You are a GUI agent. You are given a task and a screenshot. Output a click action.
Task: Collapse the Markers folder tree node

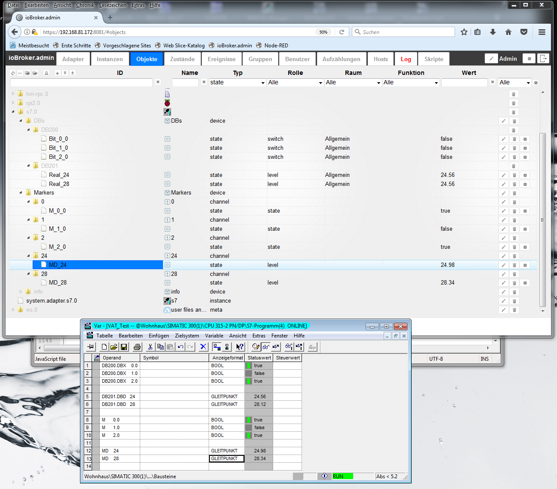click(x=21, y=193)
